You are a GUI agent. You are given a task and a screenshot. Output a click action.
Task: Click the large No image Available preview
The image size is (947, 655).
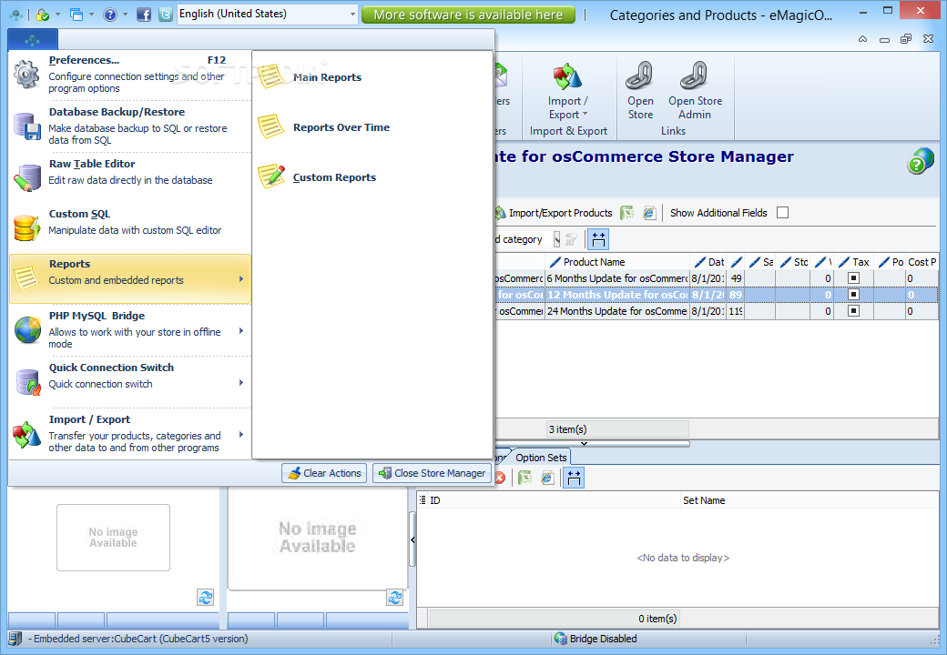pyautogui.click(x=318, y=538)
